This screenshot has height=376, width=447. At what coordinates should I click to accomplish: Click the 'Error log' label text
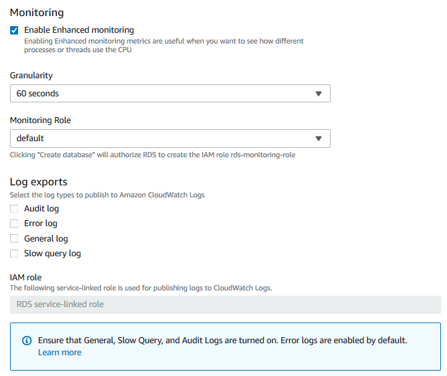click(x=41, y=223)
